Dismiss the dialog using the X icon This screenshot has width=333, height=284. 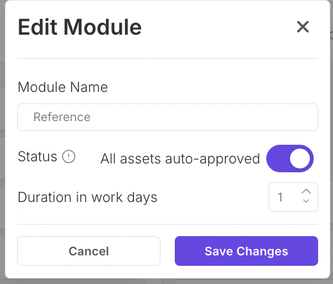coord(303,26)
